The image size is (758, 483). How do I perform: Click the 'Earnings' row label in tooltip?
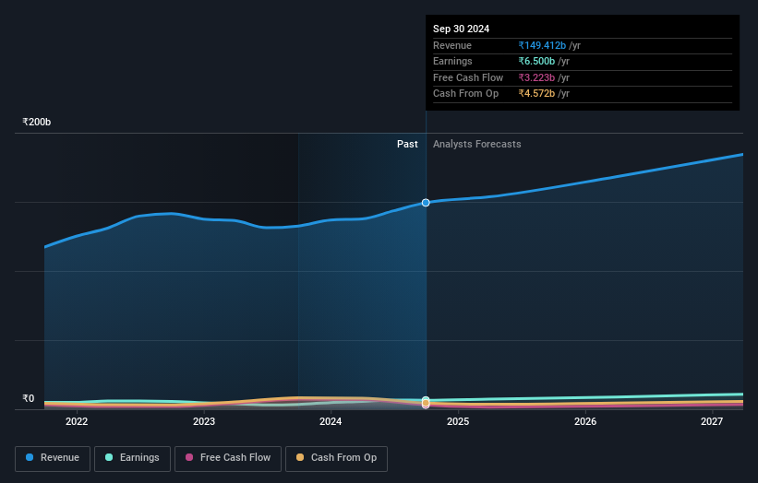452,61
